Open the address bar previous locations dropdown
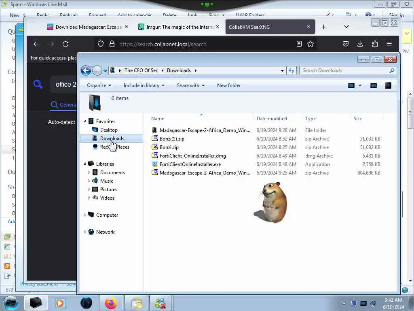 (x=282, y=70)
